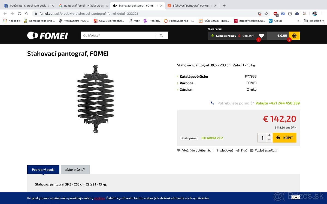Click the browser address bar URL
The image size is (327, 204).
click(89, 14)
